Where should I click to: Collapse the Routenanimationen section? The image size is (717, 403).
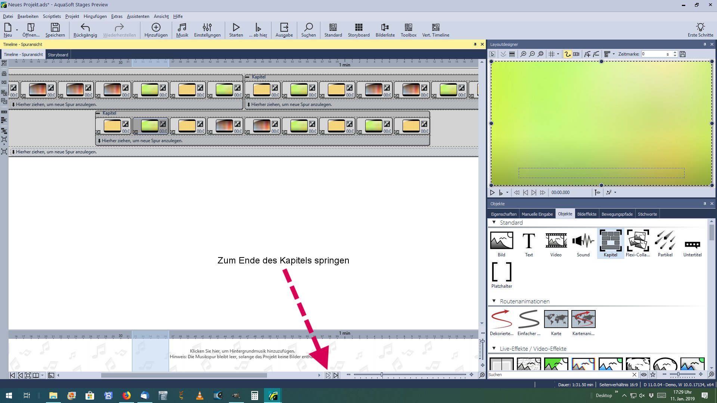click(494, 301)
